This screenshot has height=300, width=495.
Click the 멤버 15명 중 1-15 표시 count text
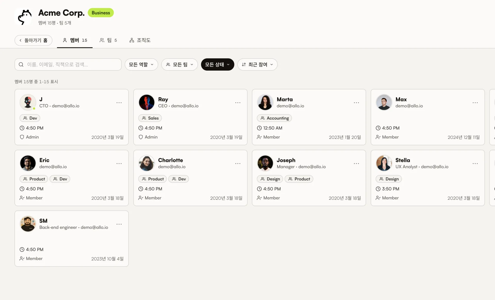pyautogui.click(x=36, y=82)
